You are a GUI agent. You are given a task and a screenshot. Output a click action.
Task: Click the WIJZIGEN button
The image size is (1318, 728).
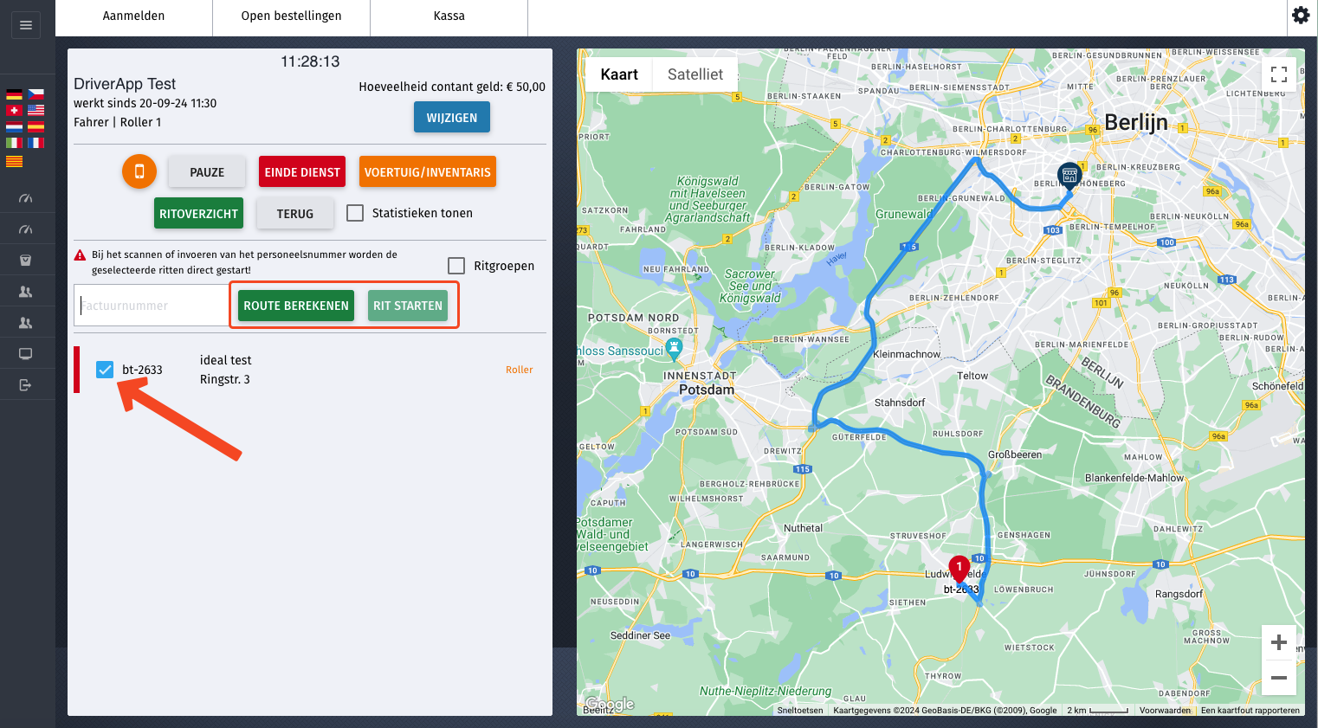452,118
